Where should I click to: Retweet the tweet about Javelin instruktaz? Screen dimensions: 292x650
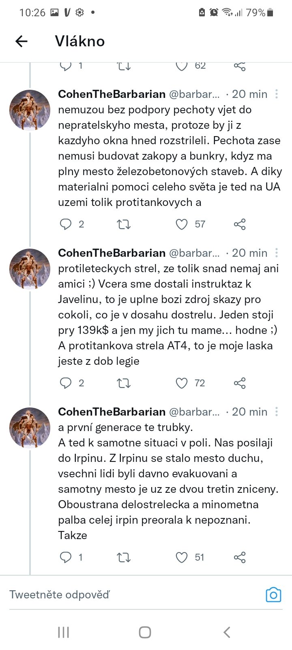pyautogui.click(x=124, y=383)
